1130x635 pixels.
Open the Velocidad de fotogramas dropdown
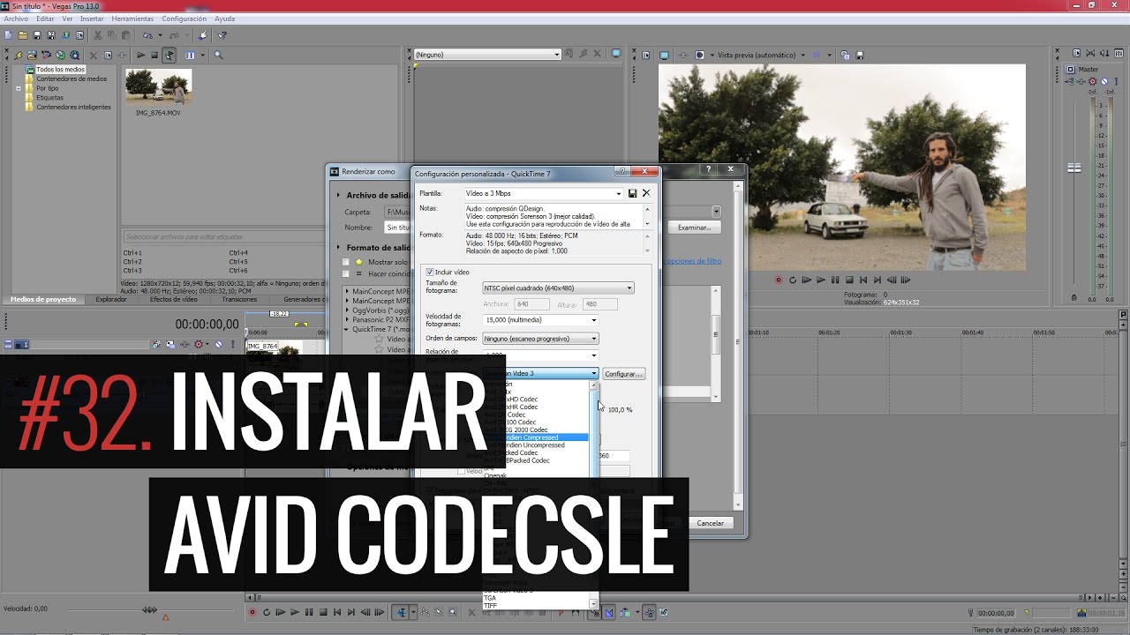point(540,320)
